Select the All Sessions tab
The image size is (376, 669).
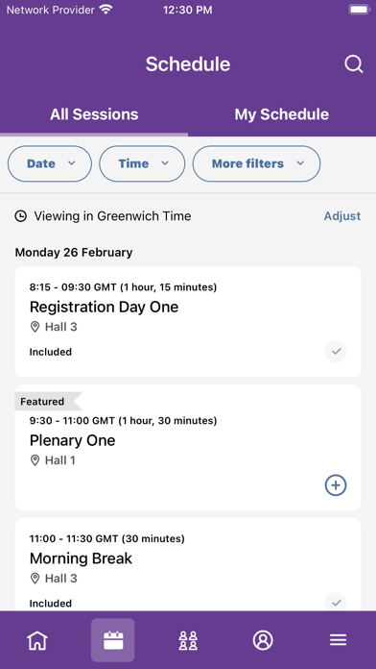point(94,114)
